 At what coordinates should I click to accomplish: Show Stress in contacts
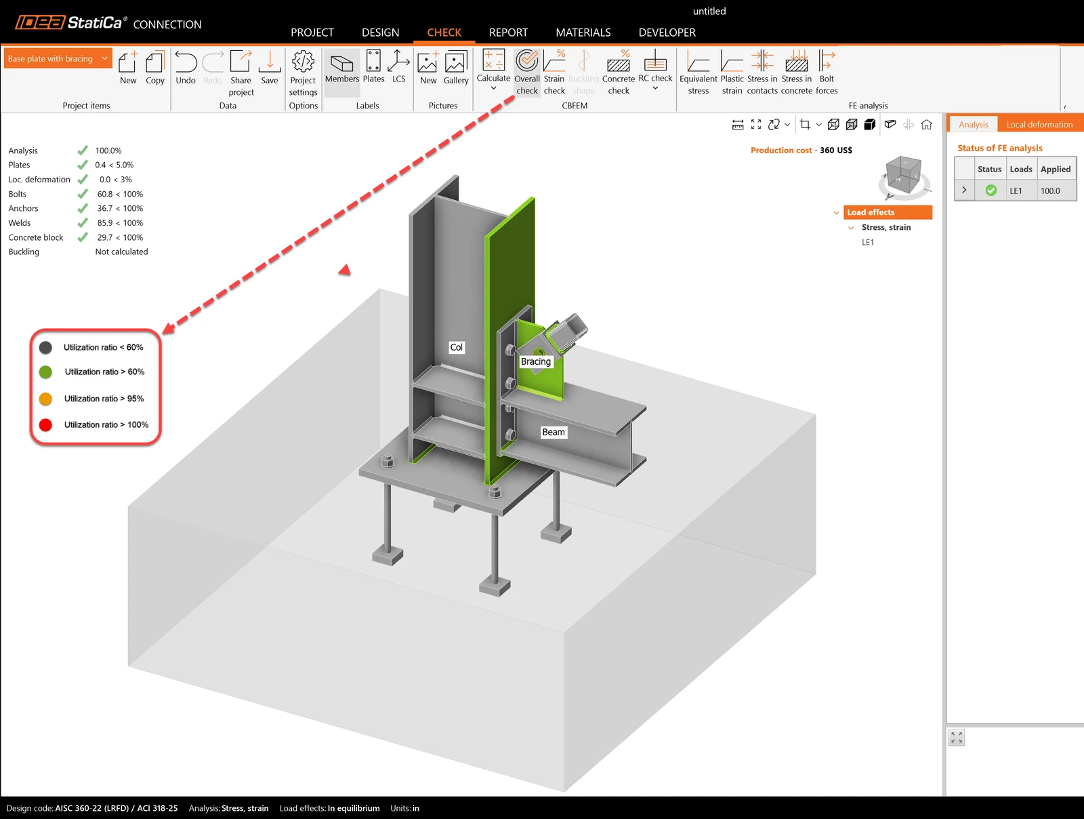pos(762,73)
